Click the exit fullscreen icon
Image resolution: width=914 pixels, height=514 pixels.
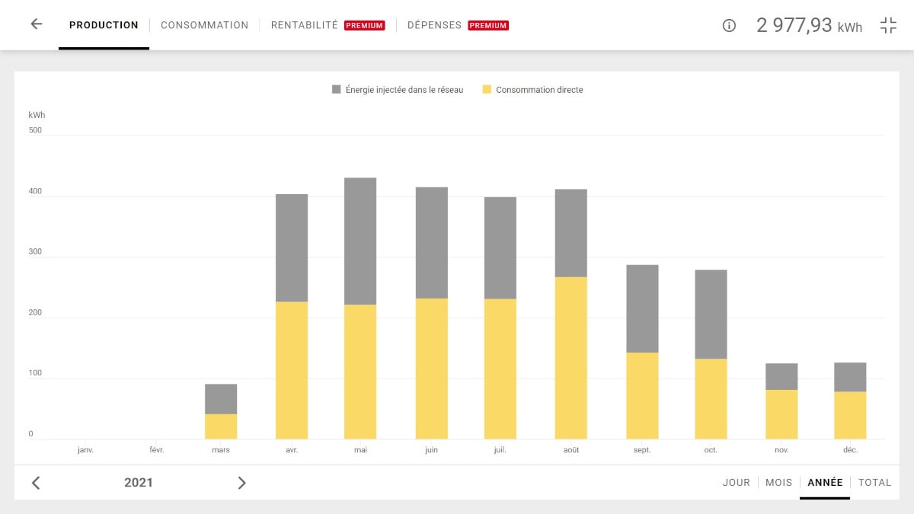pos(888,25)
